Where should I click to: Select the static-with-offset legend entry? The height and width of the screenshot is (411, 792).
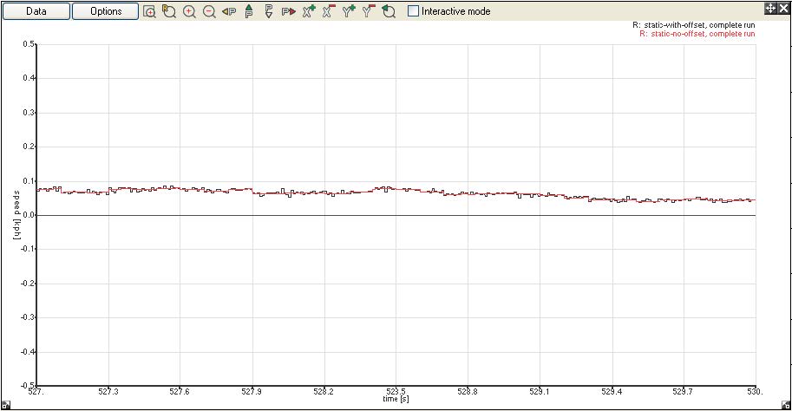click(693, 25)
